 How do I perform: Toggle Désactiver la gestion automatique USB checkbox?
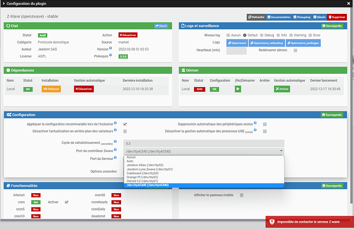click(265, 131)
